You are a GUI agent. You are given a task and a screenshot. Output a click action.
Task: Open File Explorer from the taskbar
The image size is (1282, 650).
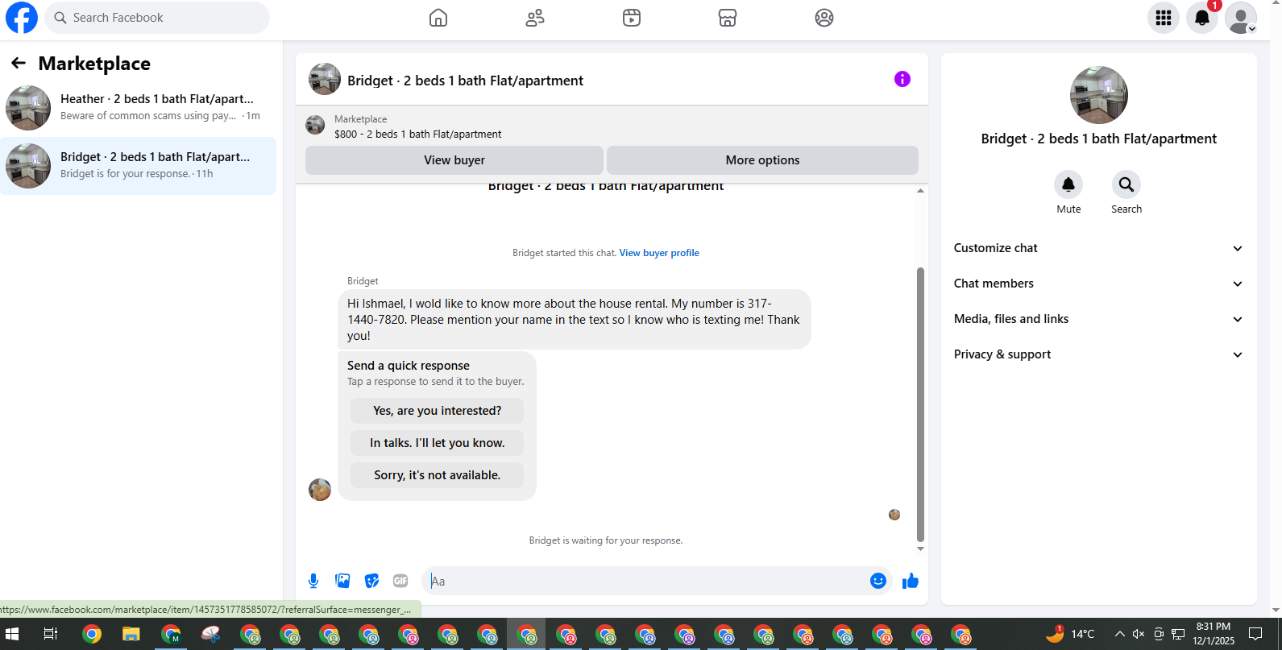click(x=131, y=634)
